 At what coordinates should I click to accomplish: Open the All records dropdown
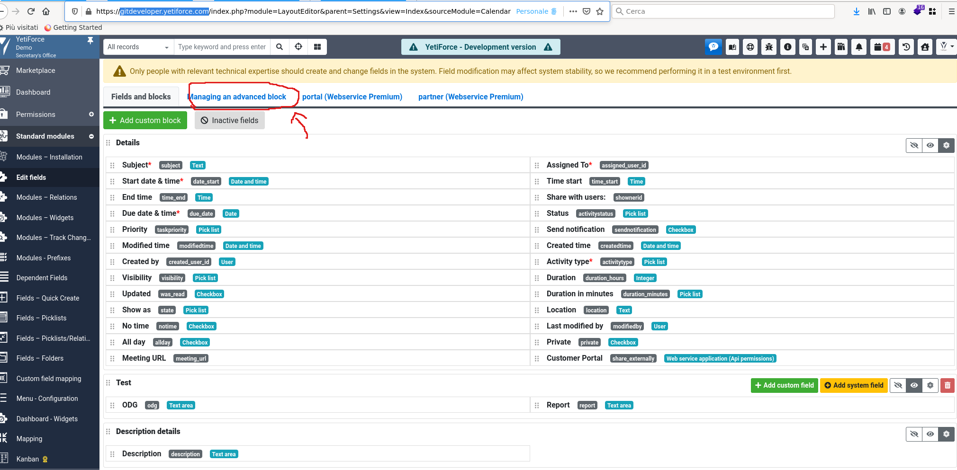tap(137, 47)
